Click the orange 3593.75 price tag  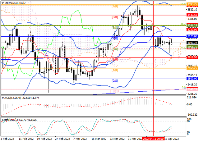(192, 4)
